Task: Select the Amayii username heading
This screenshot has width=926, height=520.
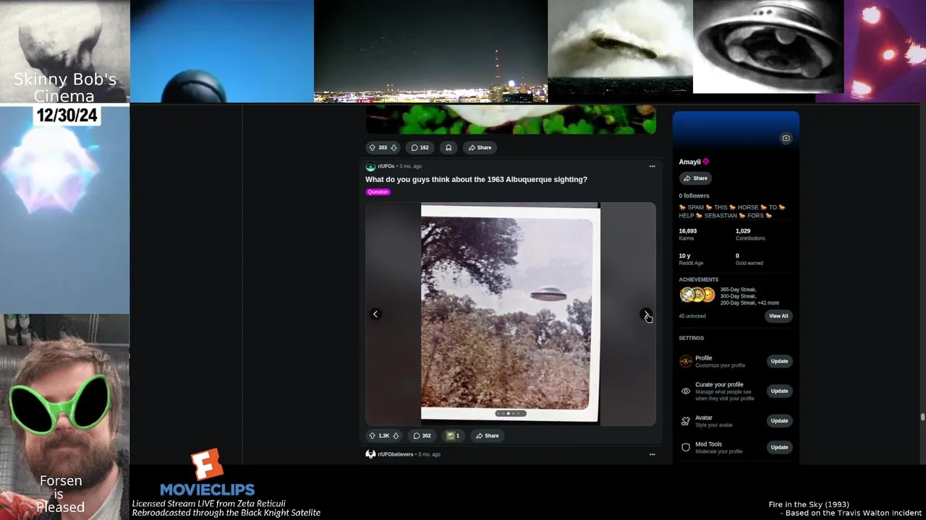Action: coord(689,162)
